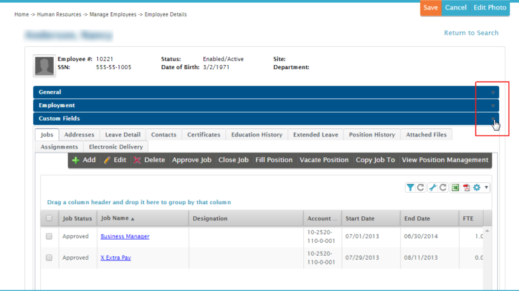519x291 pixels.
Task: Click the employee photo placeholder
Action: tap(44, 66)
